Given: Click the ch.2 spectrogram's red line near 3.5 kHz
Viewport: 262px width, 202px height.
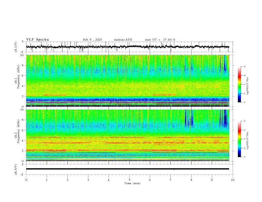Looking at the screenshot, I should pyautogui.click(x=127, y=143).
